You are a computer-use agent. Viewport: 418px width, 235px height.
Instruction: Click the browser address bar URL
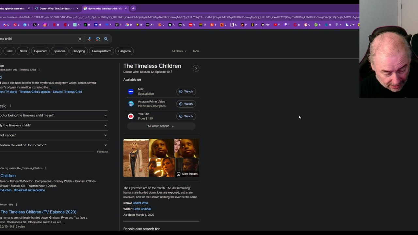[x=180, y=17]
